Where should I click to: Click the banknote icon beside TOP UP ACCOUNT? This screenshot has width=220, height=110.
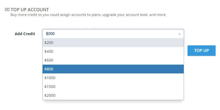7,10
